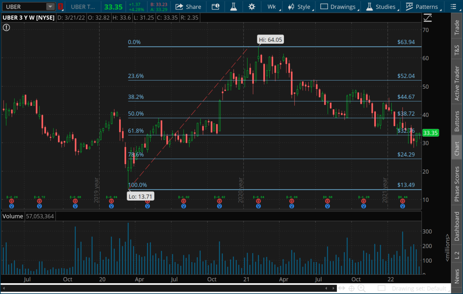This screenshot has width=463, height=294.
Task: Click the $13.49 Fibonacci price label
Action: [x=406, y=185]
